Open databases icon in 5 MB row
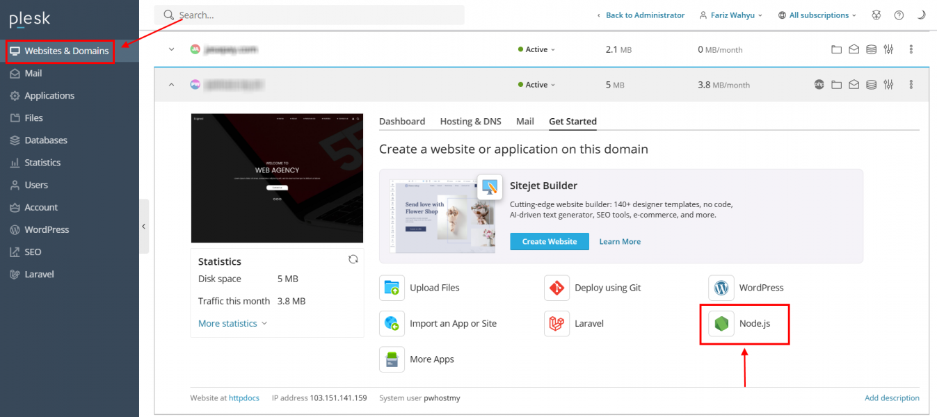937x417 pixels. coord(871,85)
